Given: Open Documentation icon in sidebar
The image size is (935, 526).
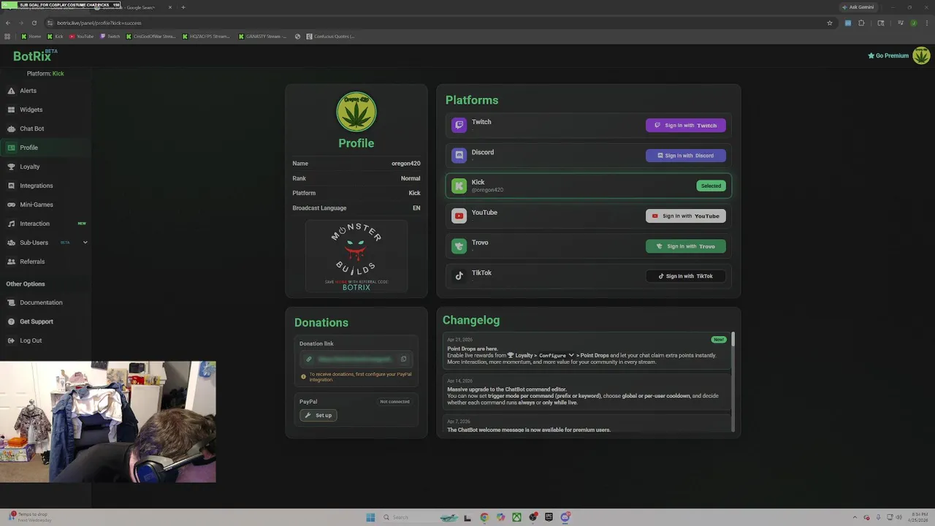Looking at the screenshot, I should pos(11,302).
